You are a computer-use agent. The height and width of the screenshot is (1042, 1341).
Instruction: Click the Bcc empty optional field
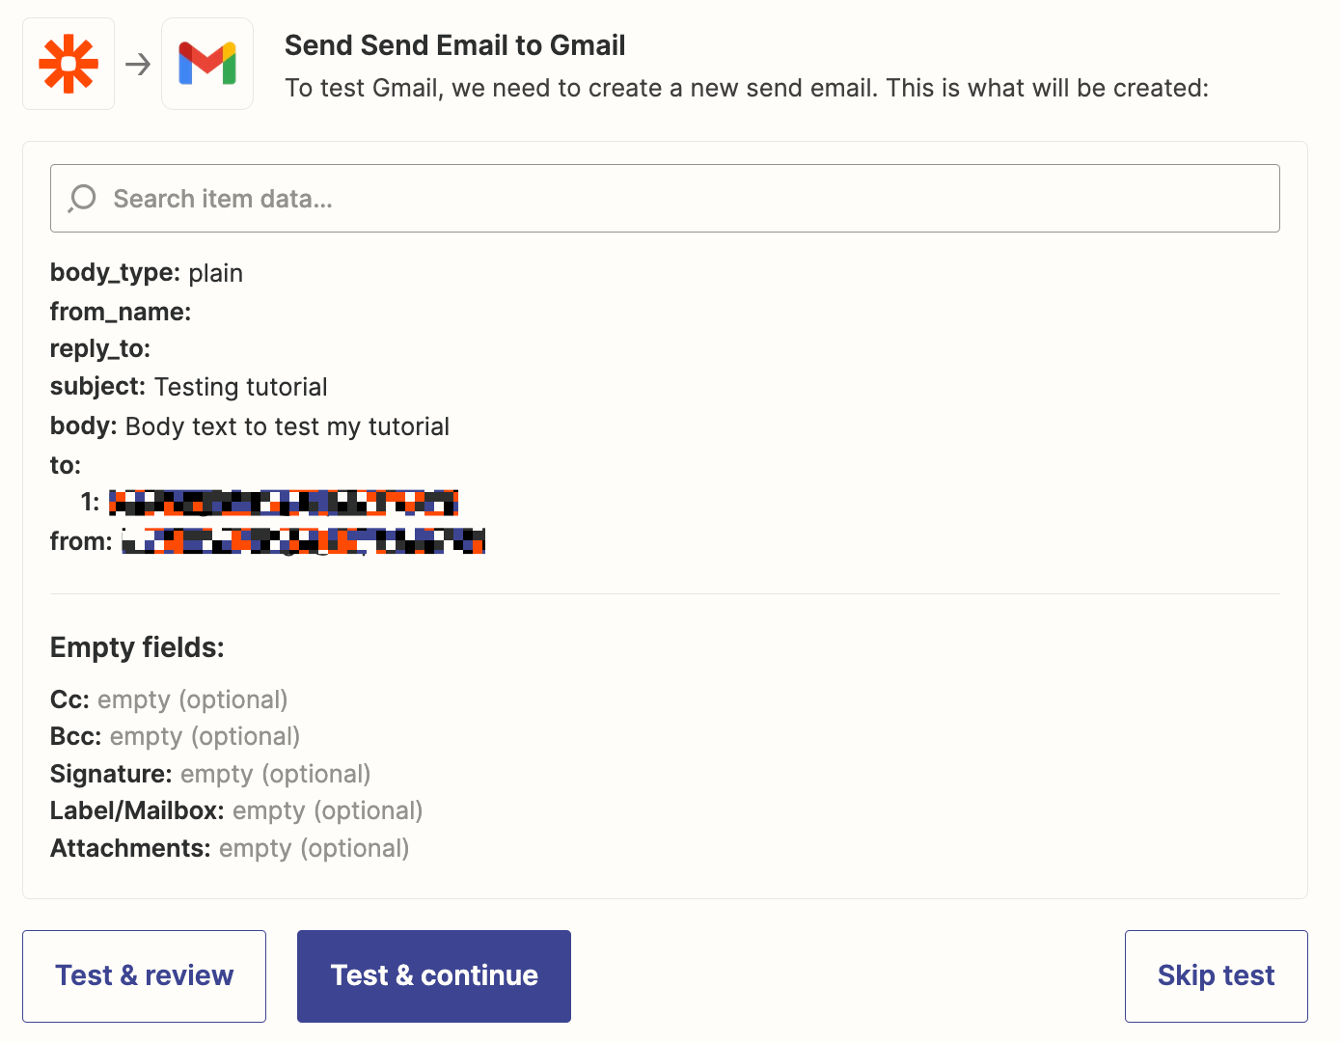pos(175,736)
